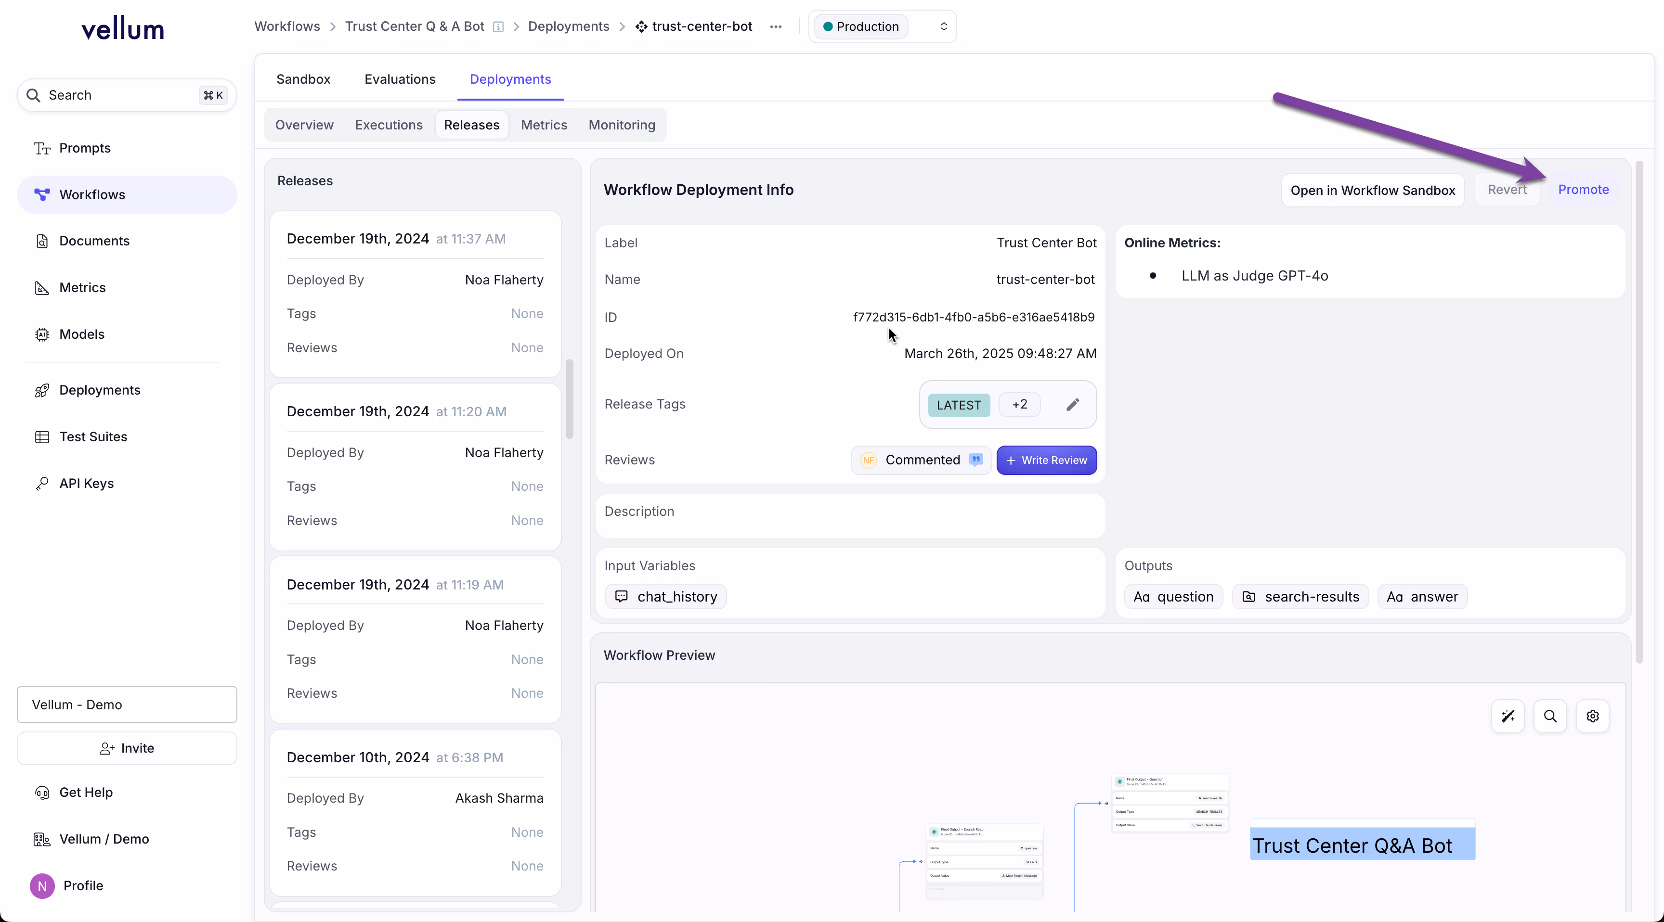1664x922 pixels.
Task: Click the Search input field
Action: click(x=116, y=95)
